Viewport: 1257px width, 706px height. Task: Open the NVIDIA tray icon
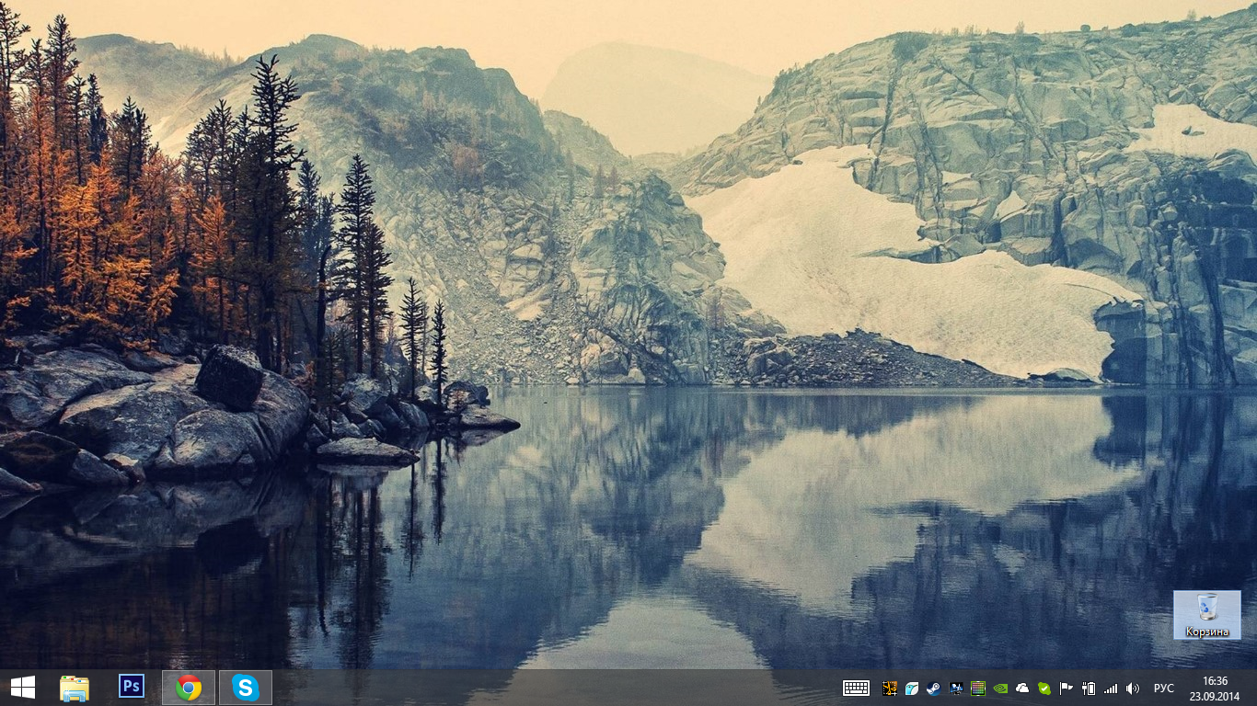pos(1000,688)
